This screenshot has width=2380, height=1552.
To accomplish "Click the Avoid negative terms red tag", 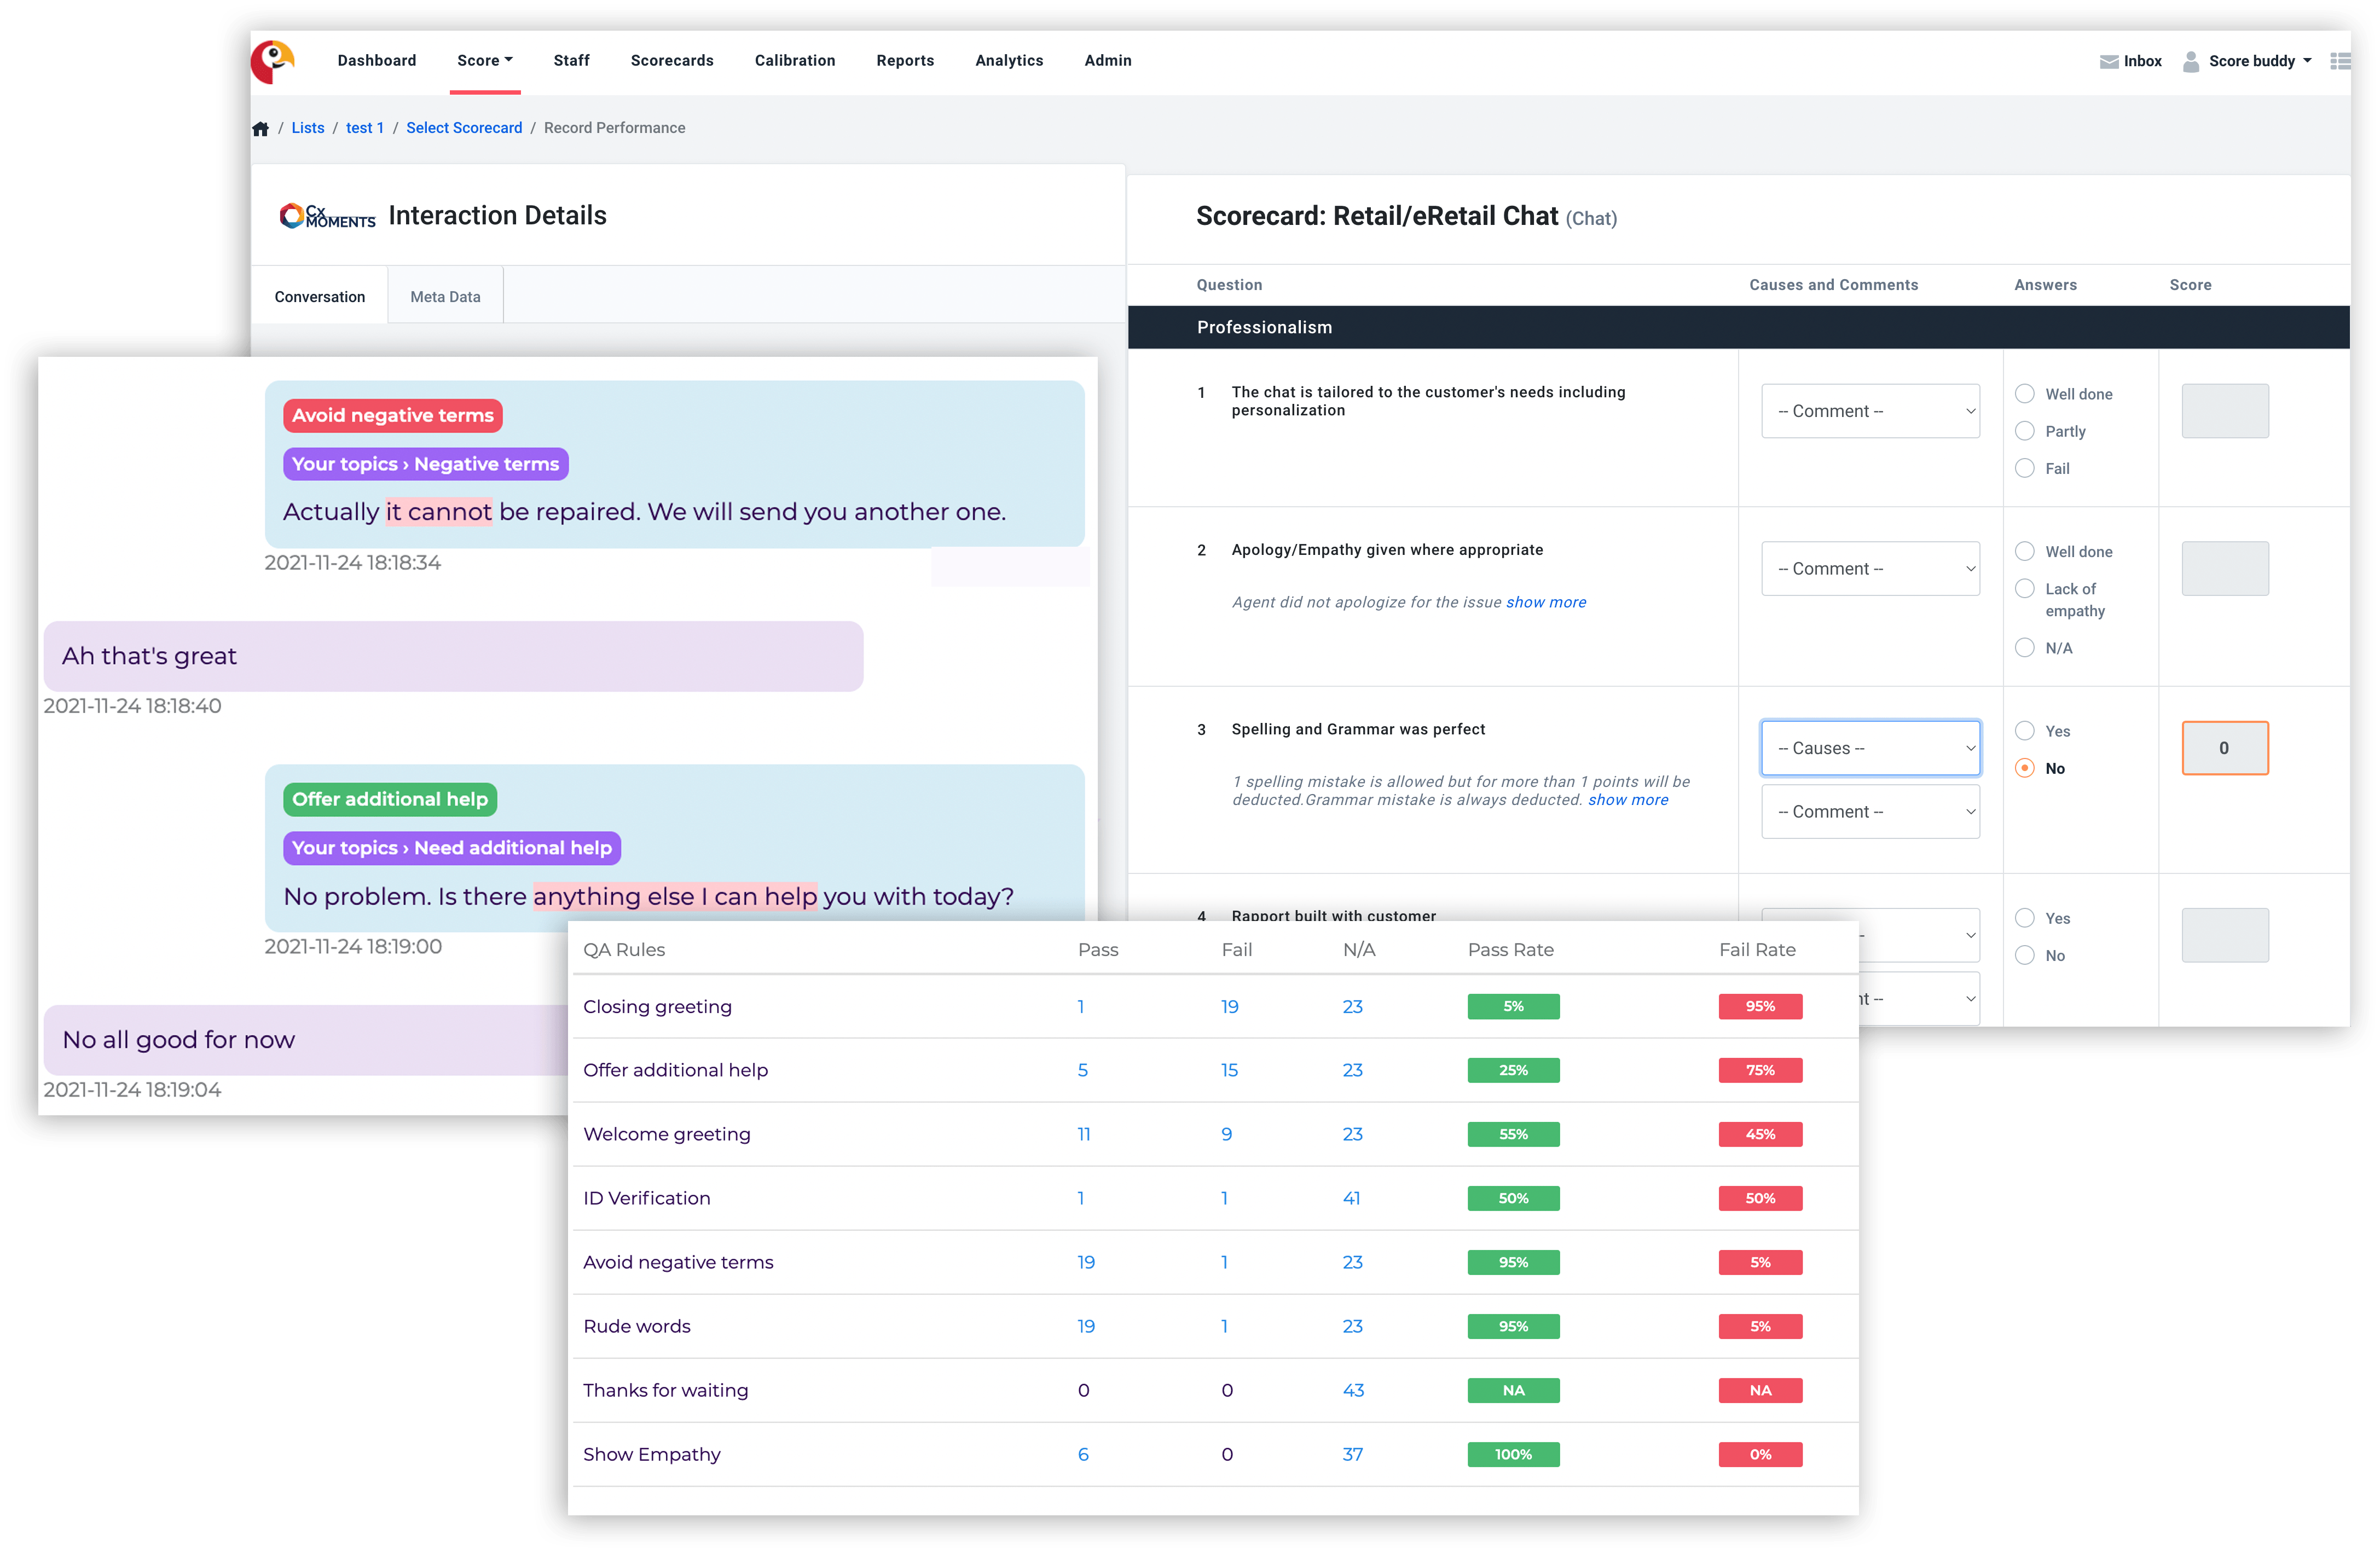I will pyautogui.click(x=392, y=416).
